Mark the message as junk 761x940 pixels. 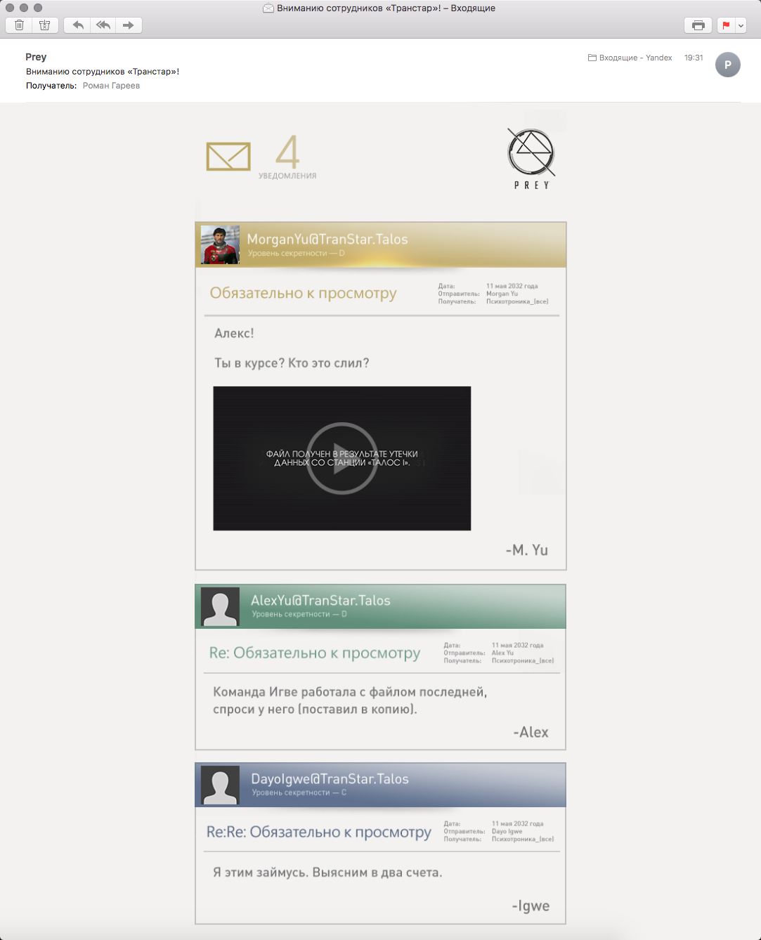45,25
